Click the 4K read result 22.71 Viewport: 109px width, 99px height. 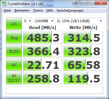tap(42, 64)
